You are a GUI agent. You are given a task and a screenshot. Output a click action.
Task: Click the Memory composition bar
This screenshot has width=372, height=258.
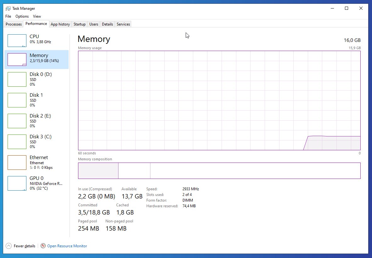pyautogui.click(x=219, y=170)
